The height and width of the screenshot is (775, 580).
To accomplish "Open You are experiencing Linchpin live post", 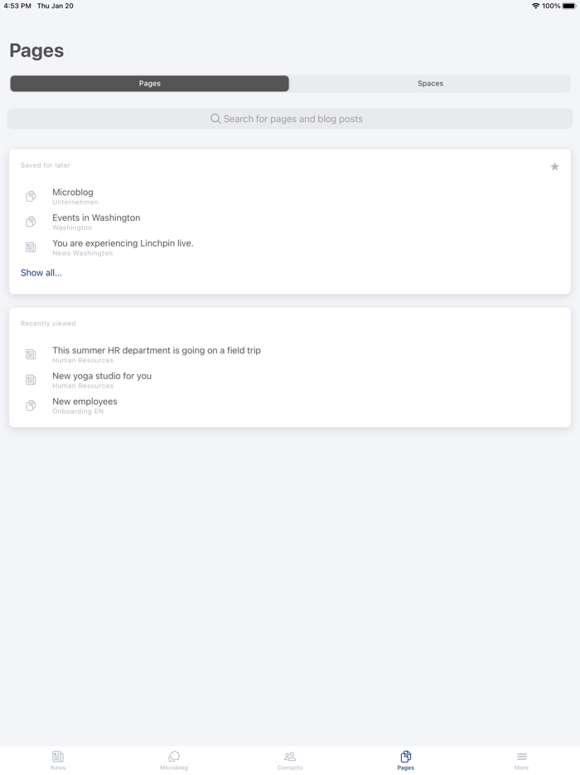I will [123, 244].
